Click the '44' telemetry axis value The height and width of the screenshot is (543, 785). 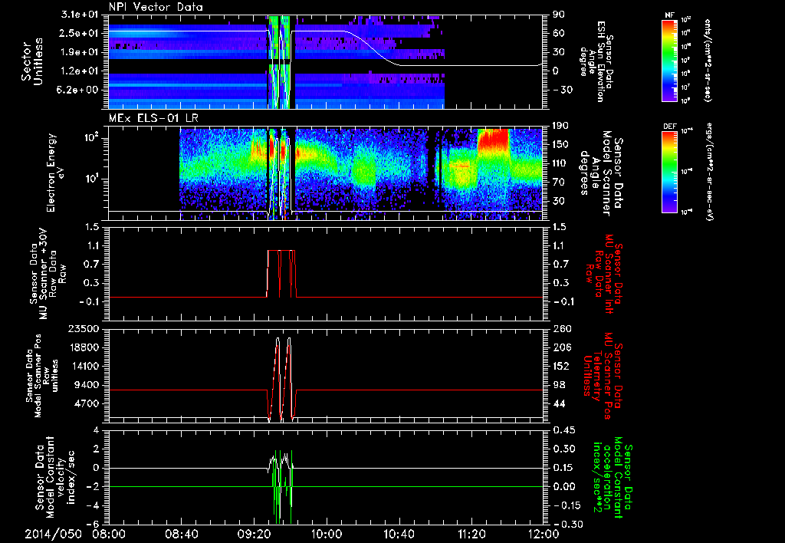click(559, 403)
